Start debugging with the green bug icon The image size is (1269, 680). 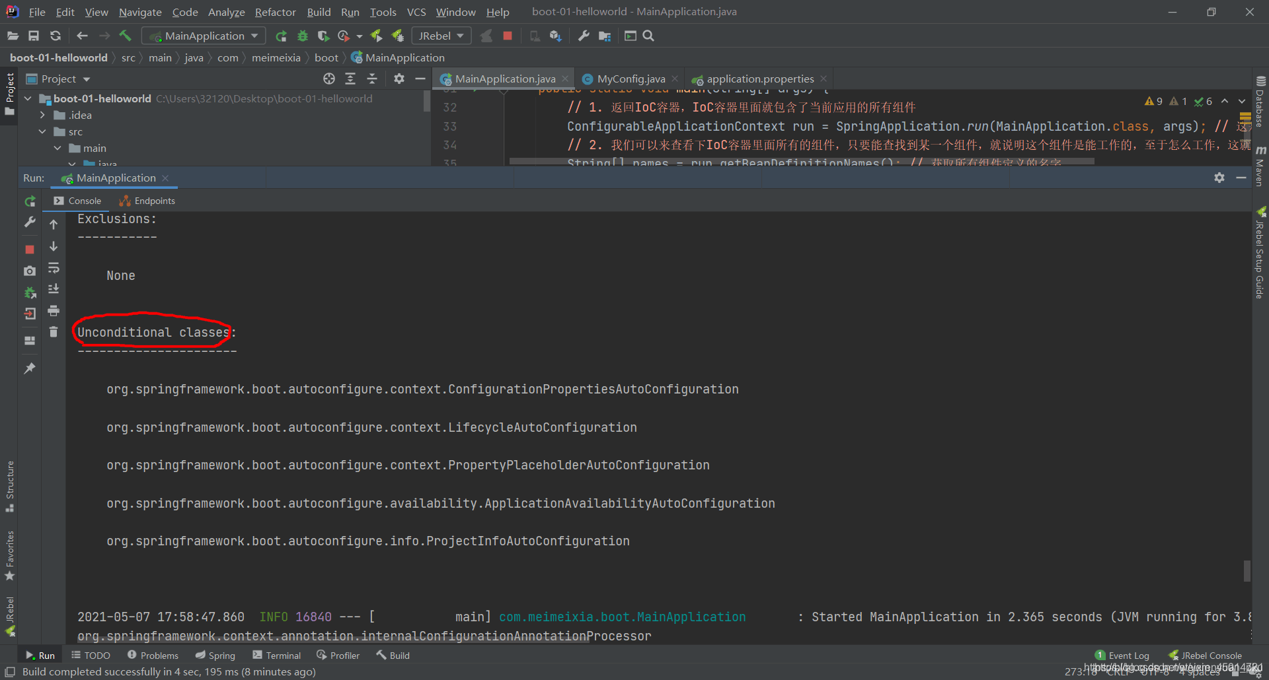pyautogui.click(x=303, y=36)
